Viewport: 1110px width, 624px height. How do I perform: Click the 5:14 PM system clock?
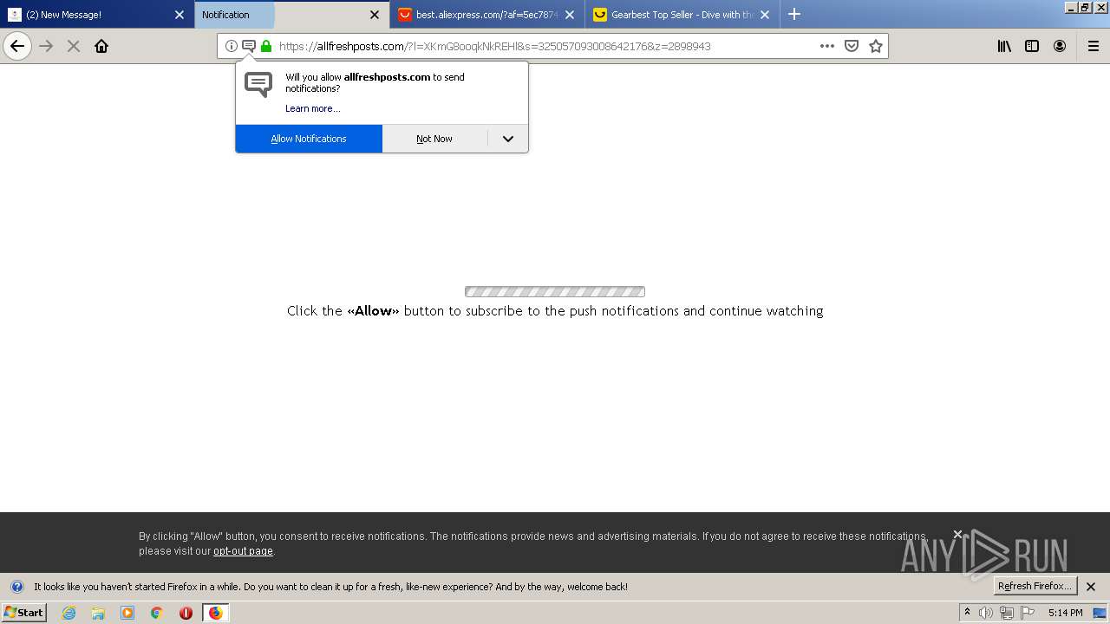tap(1065, 613)
